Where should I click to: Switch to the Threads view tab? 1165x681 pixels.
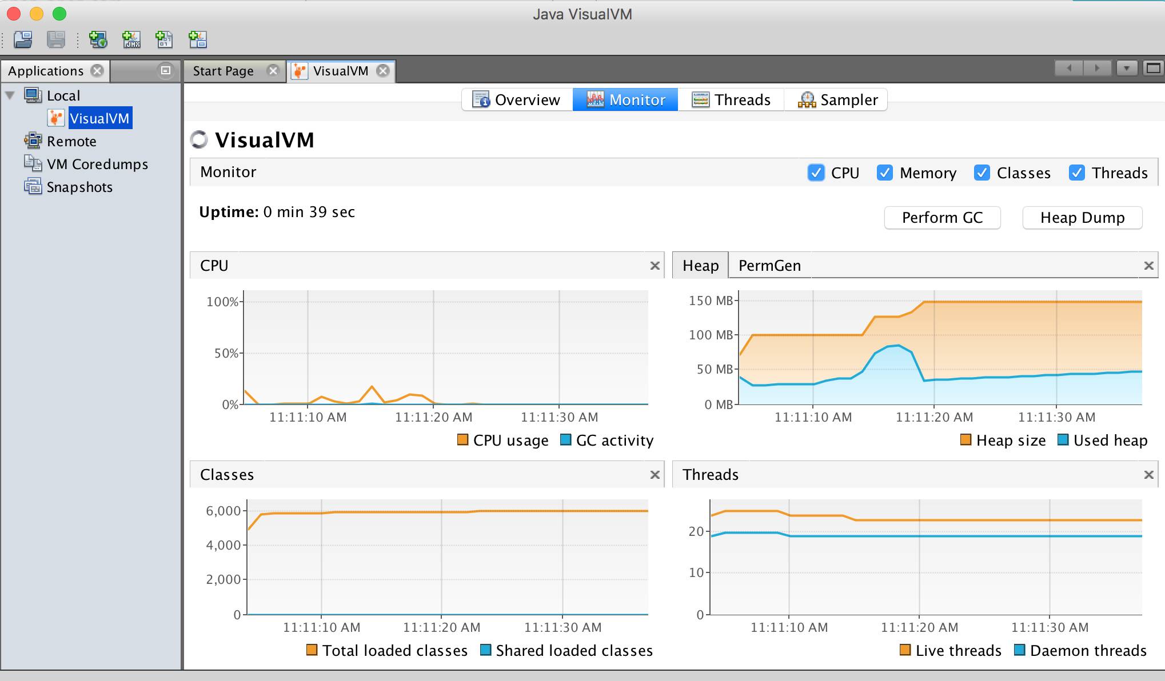pyautogui.click(x=731, y=99)
